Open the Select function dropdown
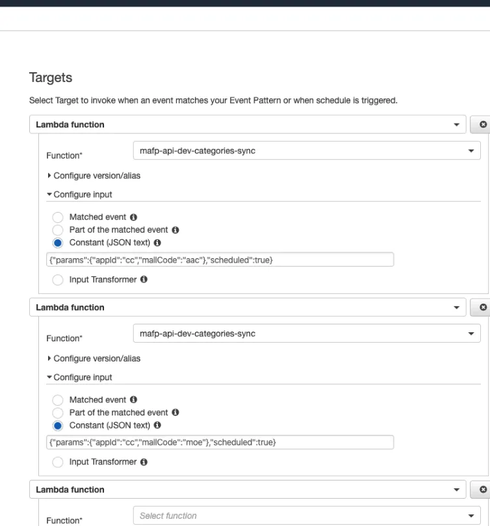Screen dimensions: 490x526 [x=307, y=516]
